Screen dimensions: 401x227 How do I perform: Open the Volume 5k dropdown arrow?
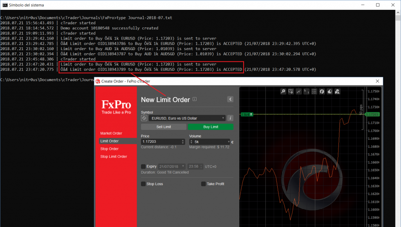[x=229, y=142]
